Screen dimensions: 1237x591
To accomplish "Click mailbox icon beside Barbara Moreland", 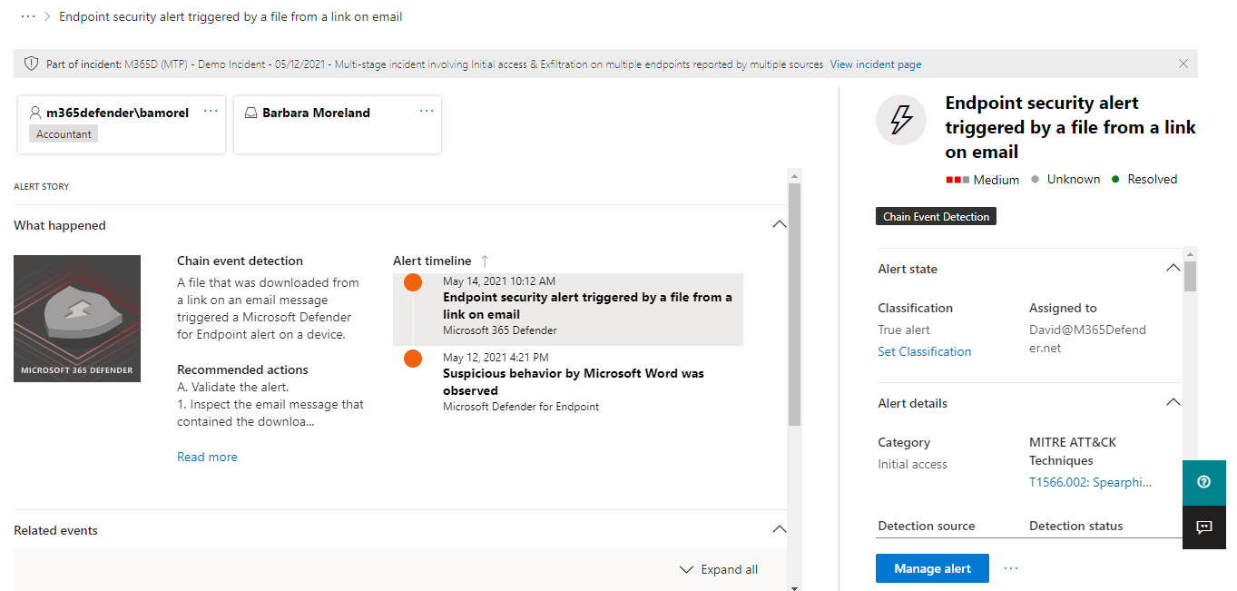I will tap(251, 113).
